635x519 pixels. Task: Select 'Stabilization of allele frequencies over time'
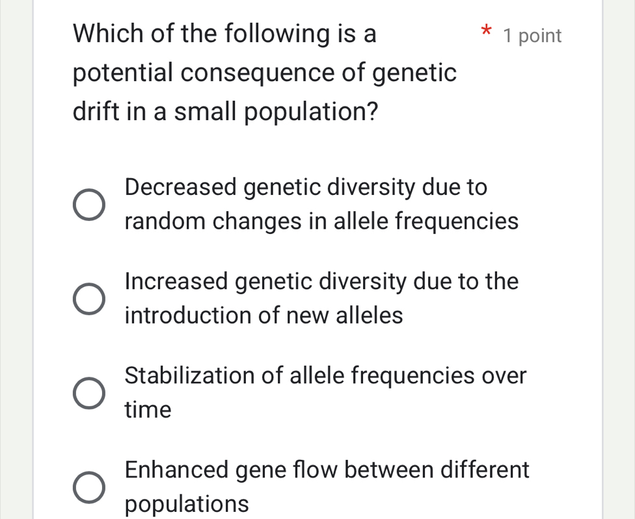pos(325,392)
